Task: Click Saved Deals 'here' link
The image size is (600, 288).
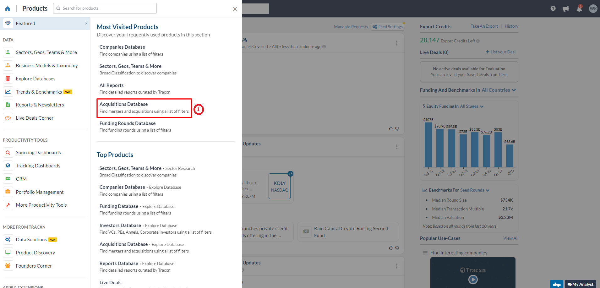Action: click(503, 75)
